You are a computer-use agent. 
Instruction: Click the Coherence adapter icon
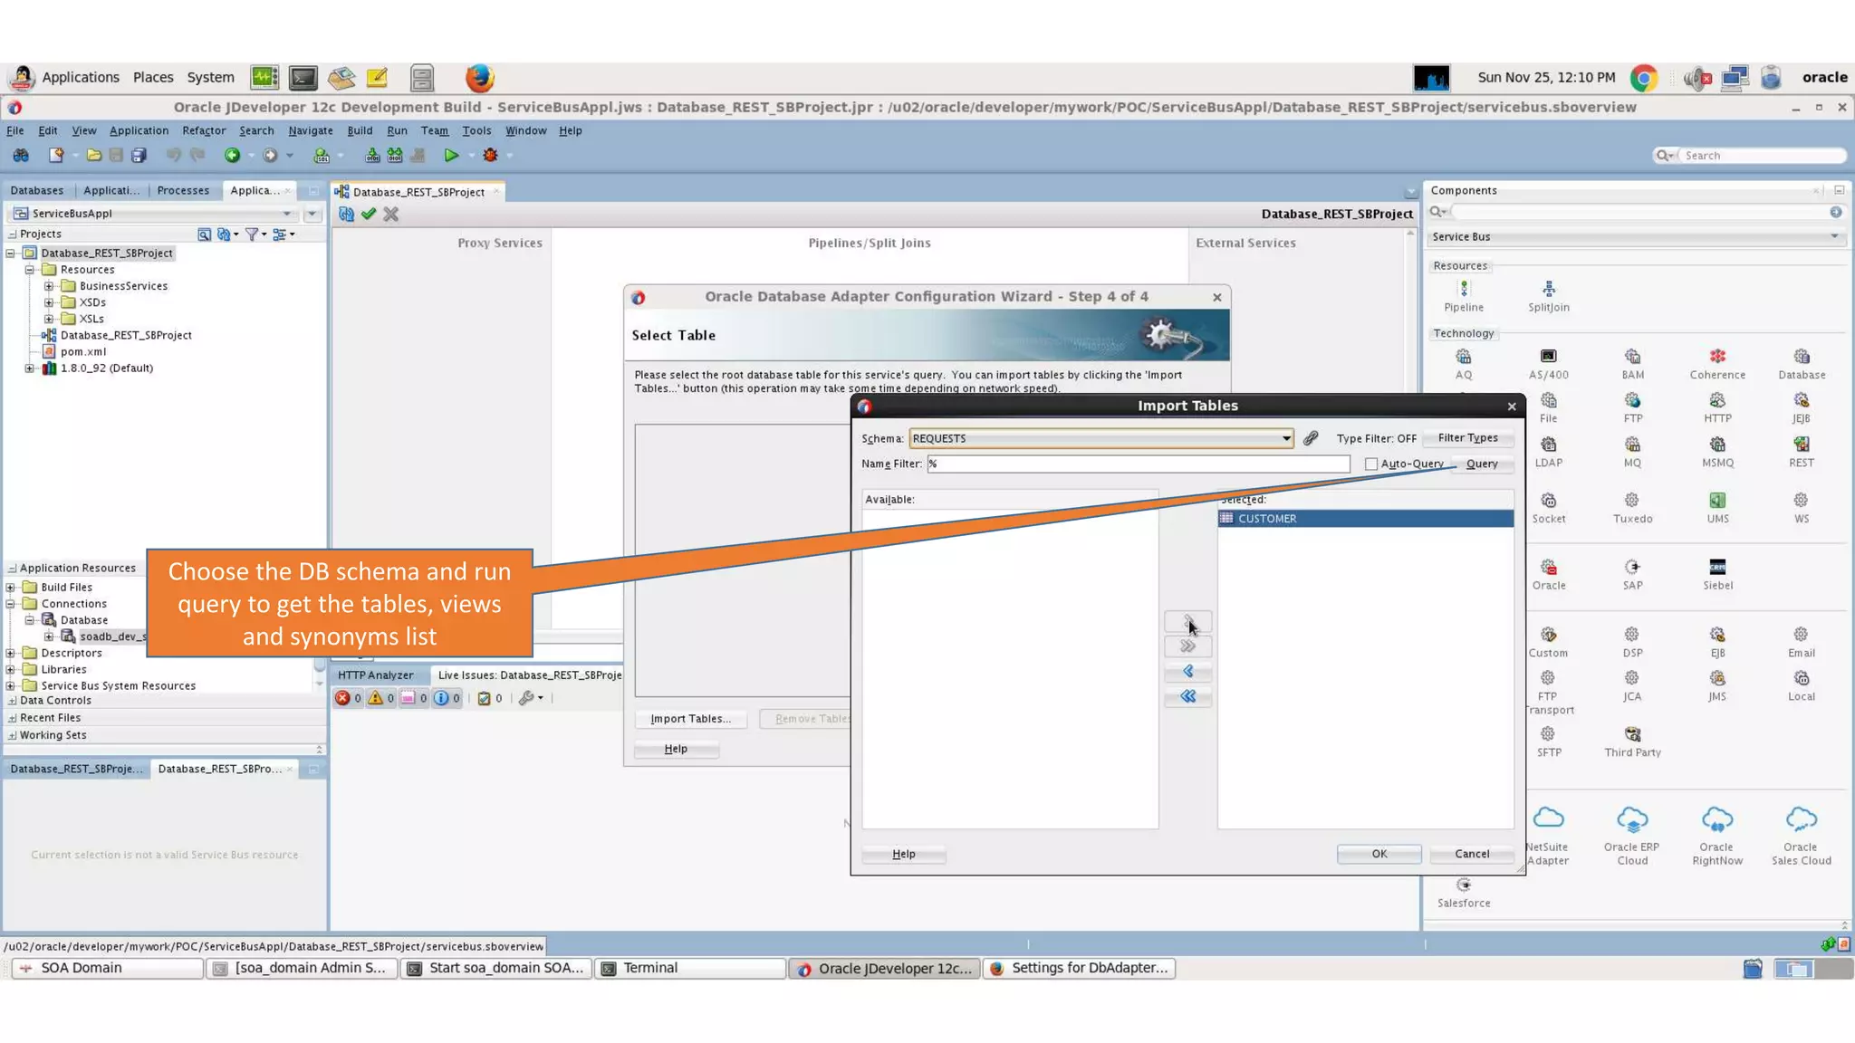(1717, 357)
